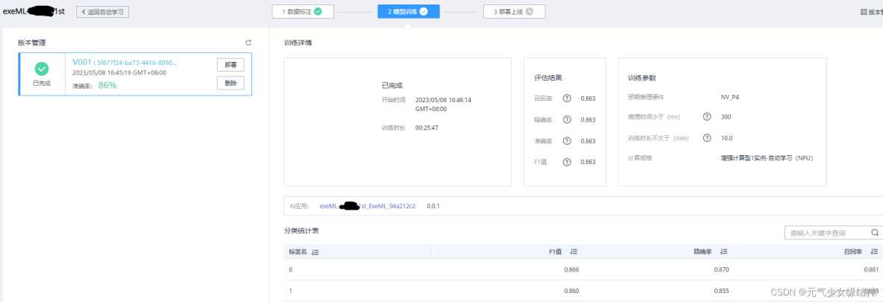Click F1 value 0.866 in label 0 row
This screenshot has width=883, height=302.
[x=571, y=270]
